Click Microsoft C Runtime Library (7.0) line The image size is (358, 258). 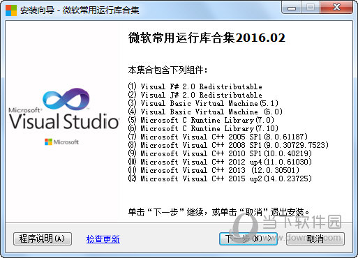click(201, 120)
